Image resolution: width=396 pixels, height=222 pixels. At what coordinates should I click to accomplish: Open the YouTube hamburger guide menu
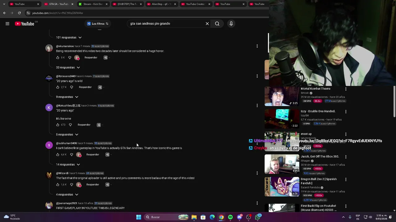tap(7, 24)
